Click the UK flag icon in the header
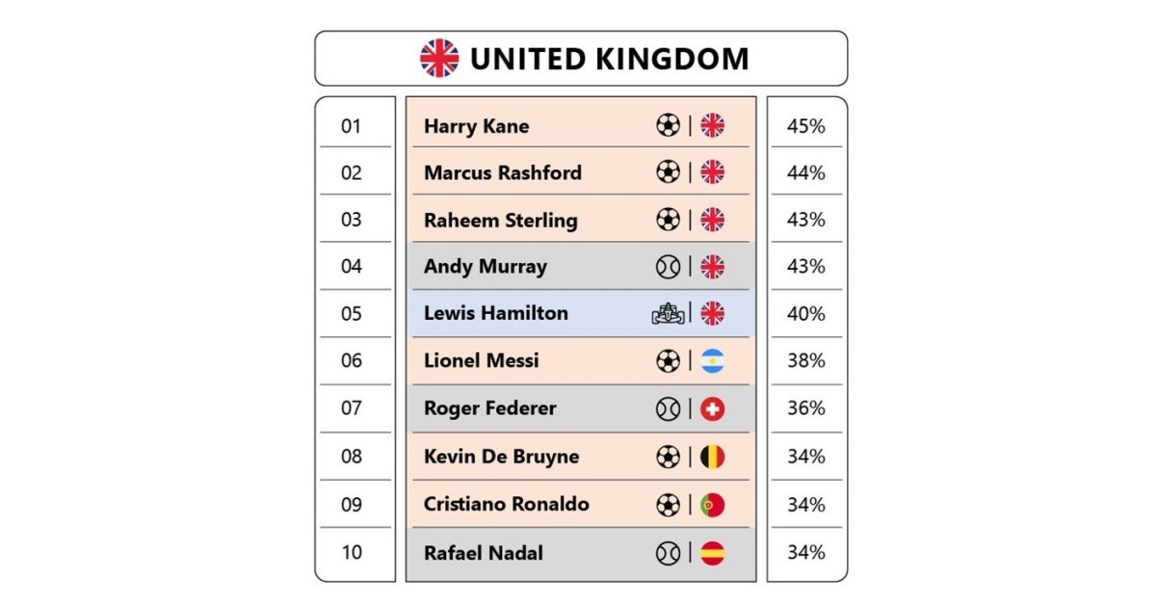The image size is (1156, 604). (439, 59)
